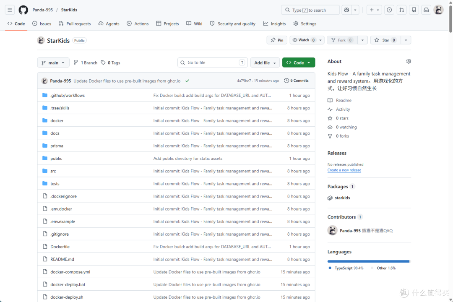This screenshot has width=453, height=302.
Task: Focus the Type / to search box
Action: coord(310,10)
